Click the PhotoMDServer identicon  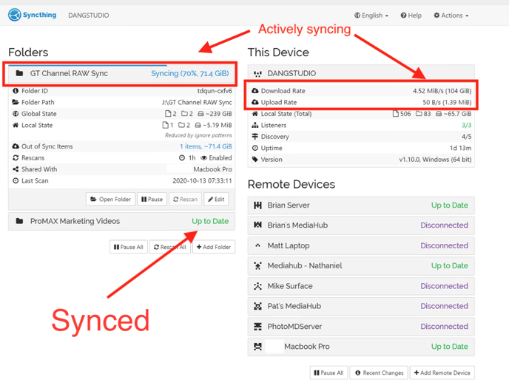(257, 327)
